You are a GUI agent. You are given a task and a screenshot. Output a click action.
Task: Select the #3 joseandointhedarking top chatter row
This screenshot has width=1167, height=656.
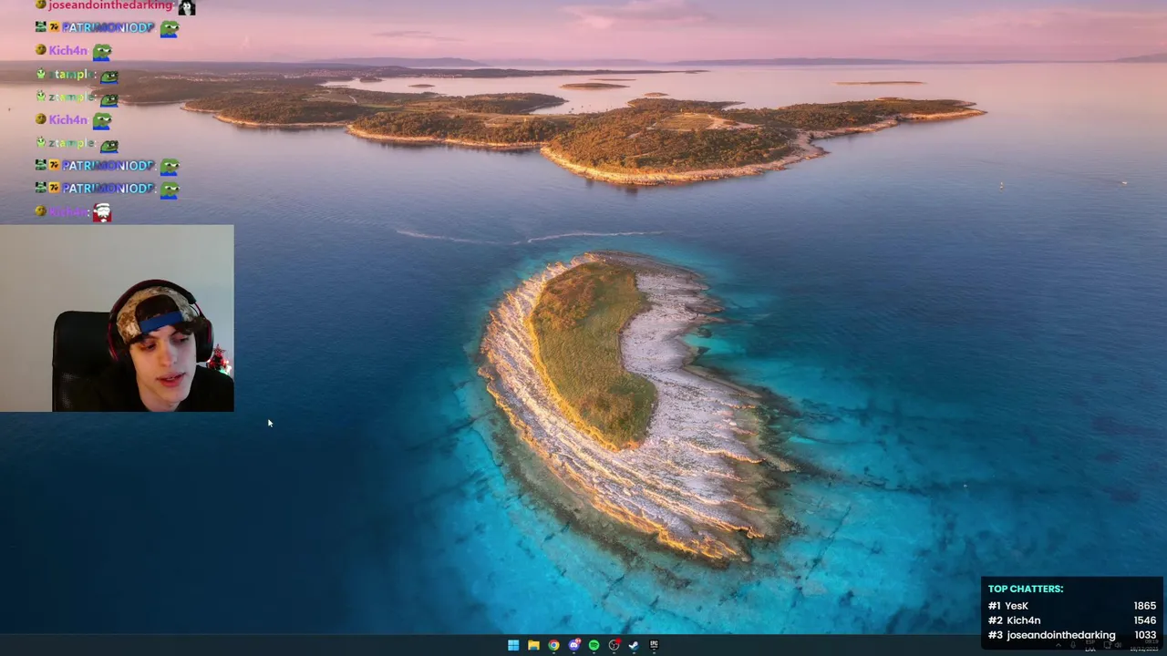point(1072,635)
